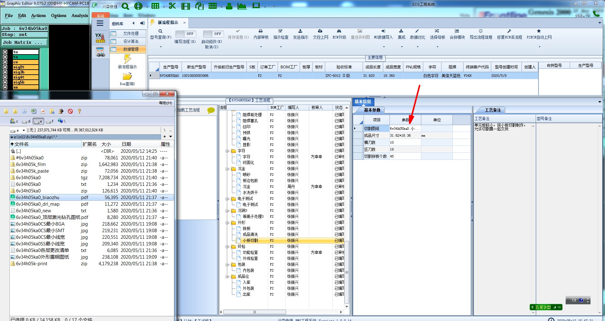Viewport: 605px width, 321px height.
Task: Select the 基本参数 tab
Action: tap(372, 110)
